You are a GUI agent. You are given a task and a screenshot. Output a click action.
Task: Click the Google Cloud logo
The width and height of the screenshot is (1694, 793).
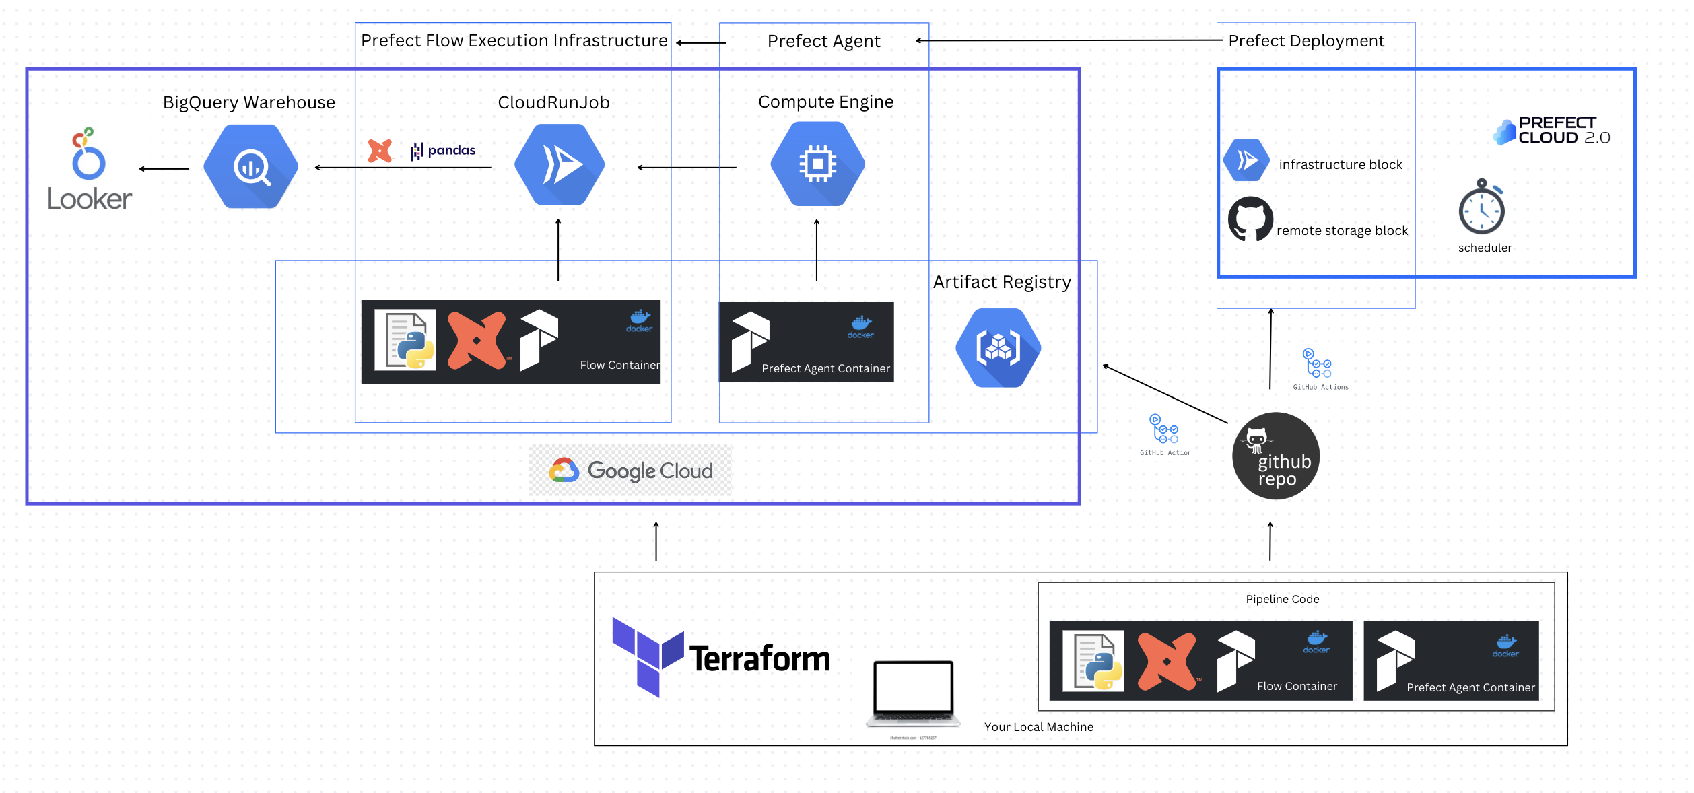pos(631,470)
